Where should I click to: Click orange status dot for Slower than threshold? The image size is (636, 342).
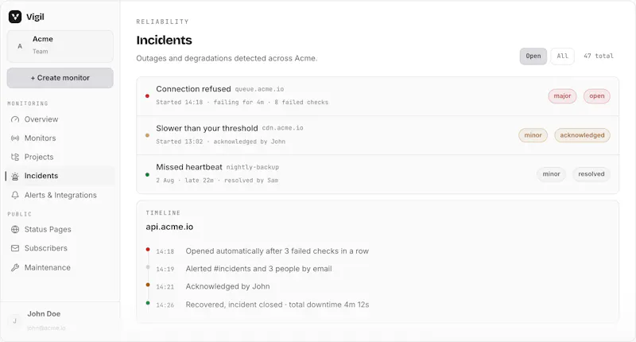(x=147, y=135)
